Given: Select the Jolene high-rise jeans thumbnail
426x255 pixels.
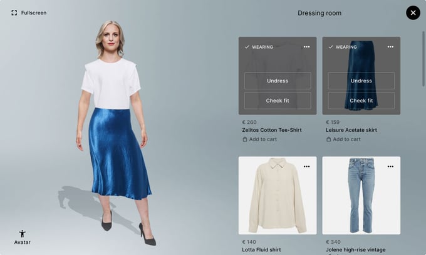Looking at the screenshot, I should tap(361, 196).
